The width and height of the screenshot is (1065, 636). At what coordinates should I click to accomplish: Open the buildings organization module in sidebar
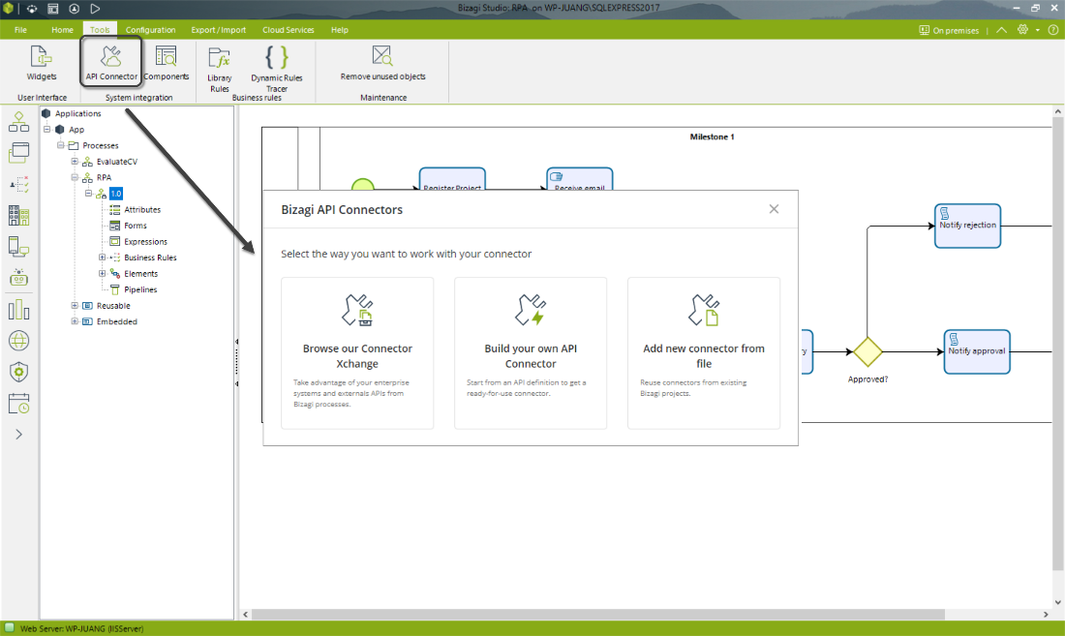tap(19, 216)
